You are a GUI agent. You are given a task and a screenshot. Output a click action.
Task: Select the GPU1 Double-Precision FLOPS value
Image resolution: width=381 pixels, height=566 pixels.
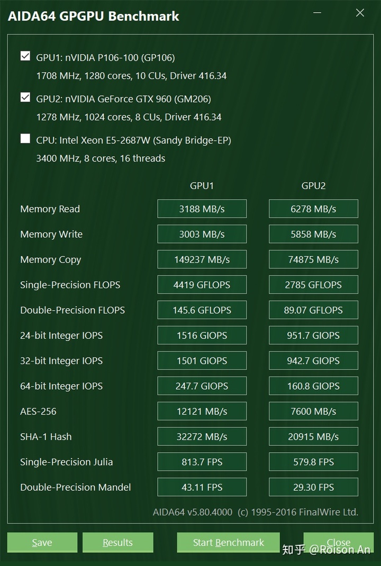click(202, 310)
